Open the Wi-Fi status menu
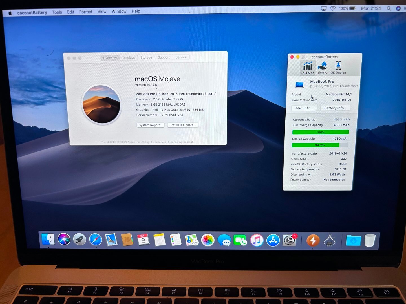406x304 pixels. (x=333, y=8)
